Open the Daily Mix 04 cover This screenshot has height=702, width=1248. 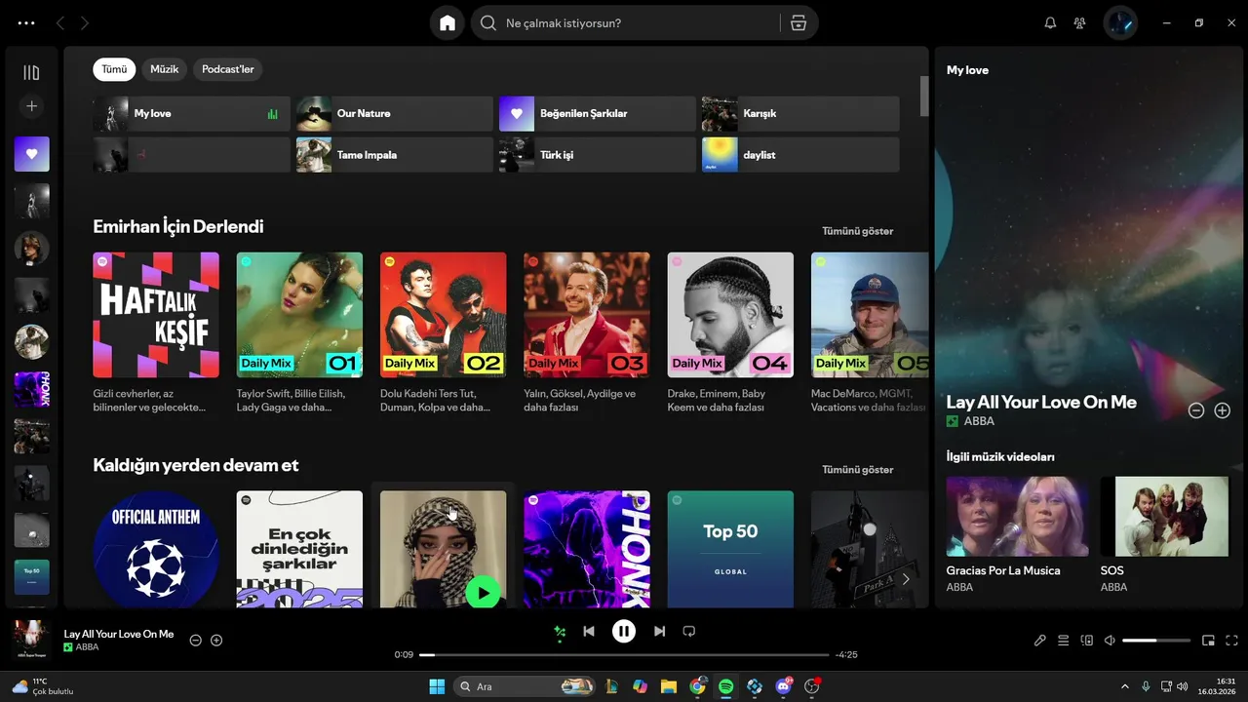click(x=730, y=315)
